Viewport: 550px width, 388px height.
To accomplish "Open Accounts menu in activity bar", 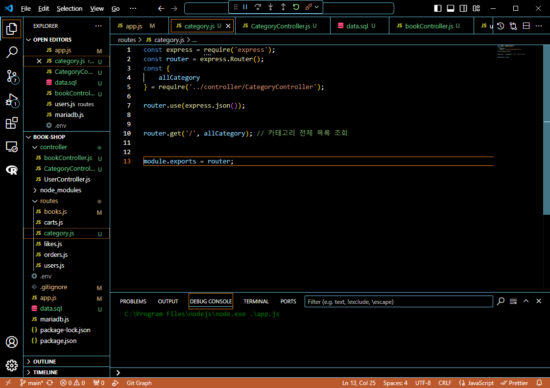I will (12, 342).
